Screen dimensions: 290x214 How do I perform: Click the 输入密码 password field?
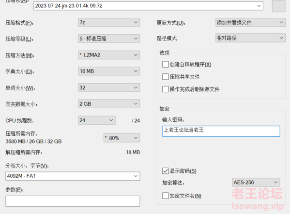coord(221,131)
